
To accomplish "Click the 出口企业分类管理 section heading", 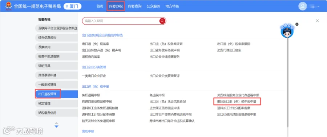I will (x=94, y=67).
